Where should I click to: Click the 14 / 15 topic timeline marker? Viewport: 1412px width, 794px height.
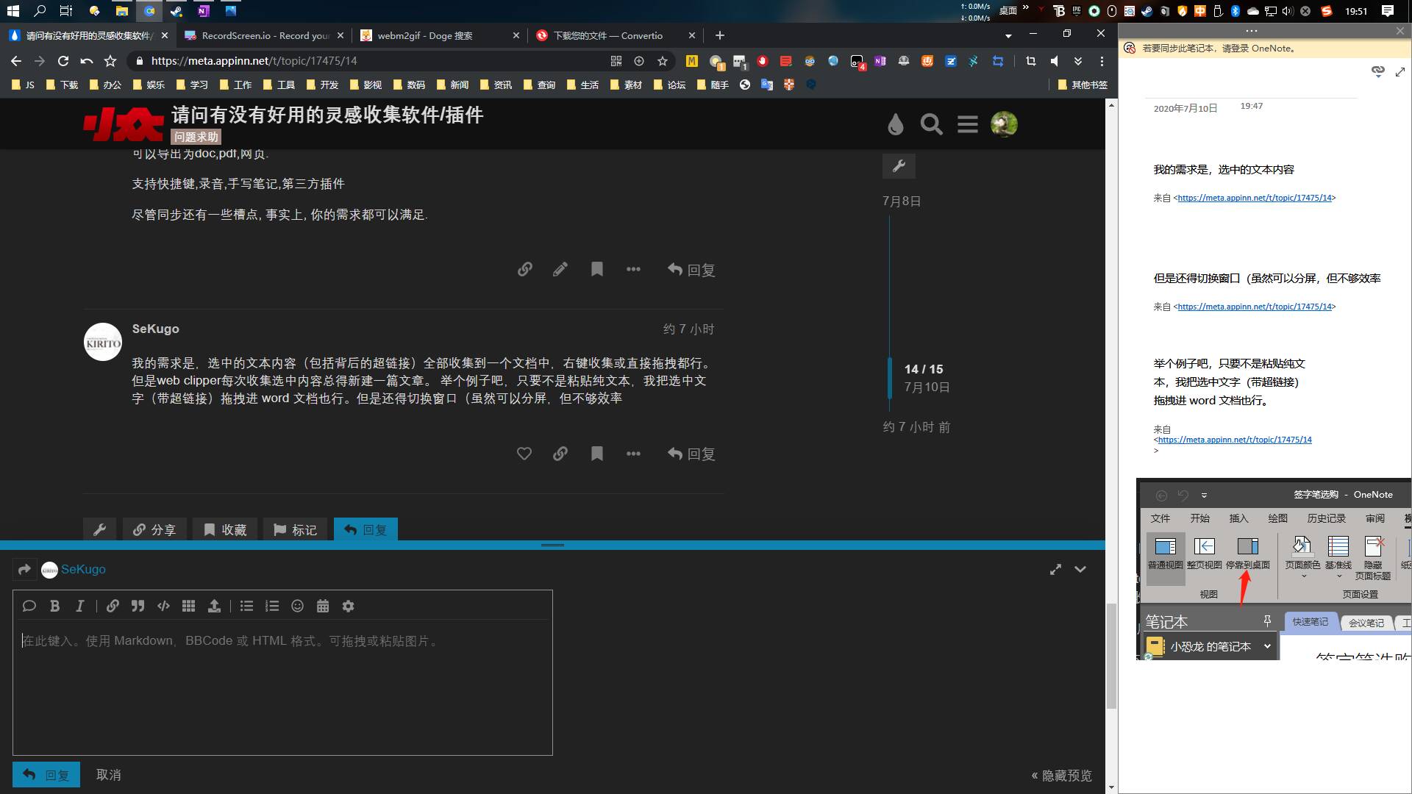pos(923,369)
